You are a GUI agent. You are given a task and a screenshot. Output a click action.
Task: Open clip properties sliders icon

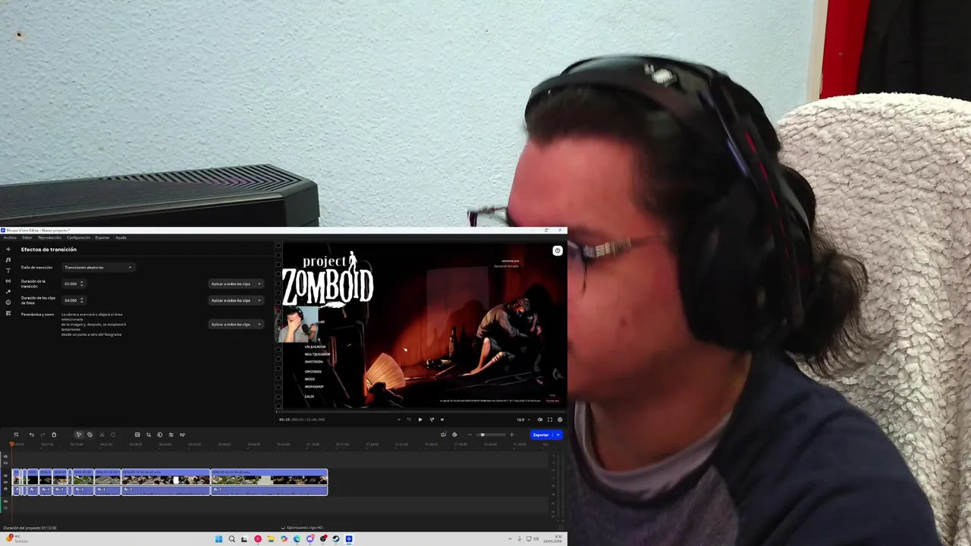click(171, 435)
